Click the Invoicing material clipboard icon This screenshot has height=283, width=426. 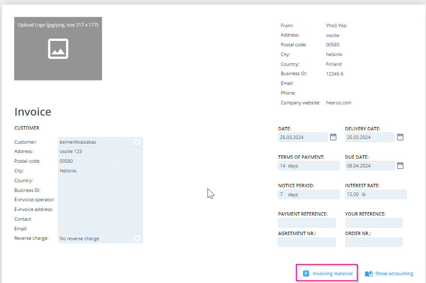[306, 273]
